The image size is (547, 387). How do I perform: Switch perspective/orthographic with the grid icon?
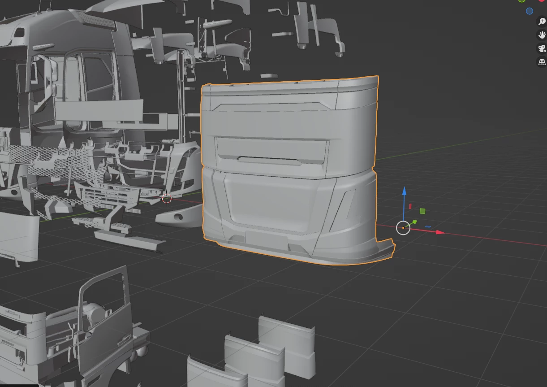(x=542, y=62)
